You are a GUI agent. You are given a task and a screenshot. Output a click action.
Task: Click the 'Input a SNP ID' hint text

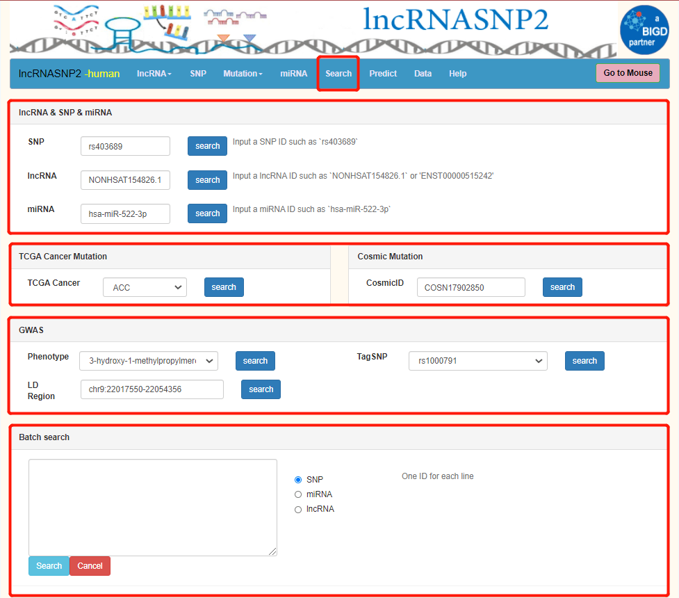[x=295, y=142]
